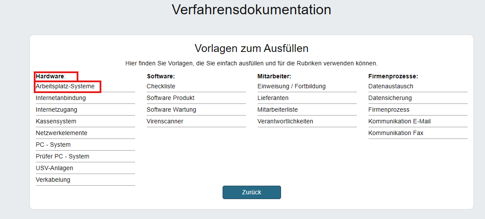Click the Firmenprozesse column heading
The height and width of the screenshot is (219, 485).
point(393,76)
